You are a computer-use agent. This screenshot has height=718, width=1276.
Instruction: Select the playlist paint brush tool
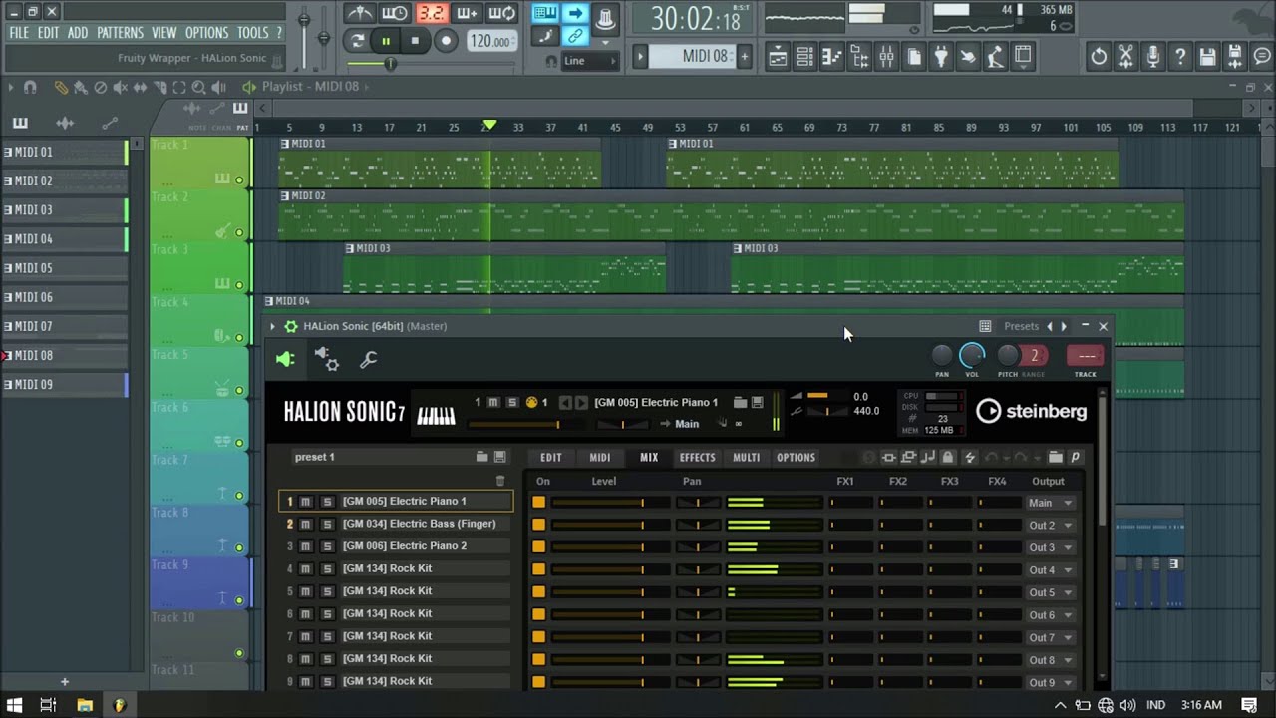click(80, 88)
